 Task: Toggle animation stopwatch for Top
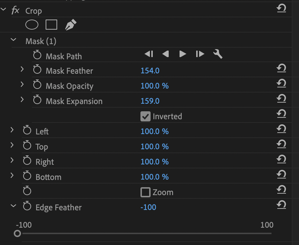click(x=27, y=145)
